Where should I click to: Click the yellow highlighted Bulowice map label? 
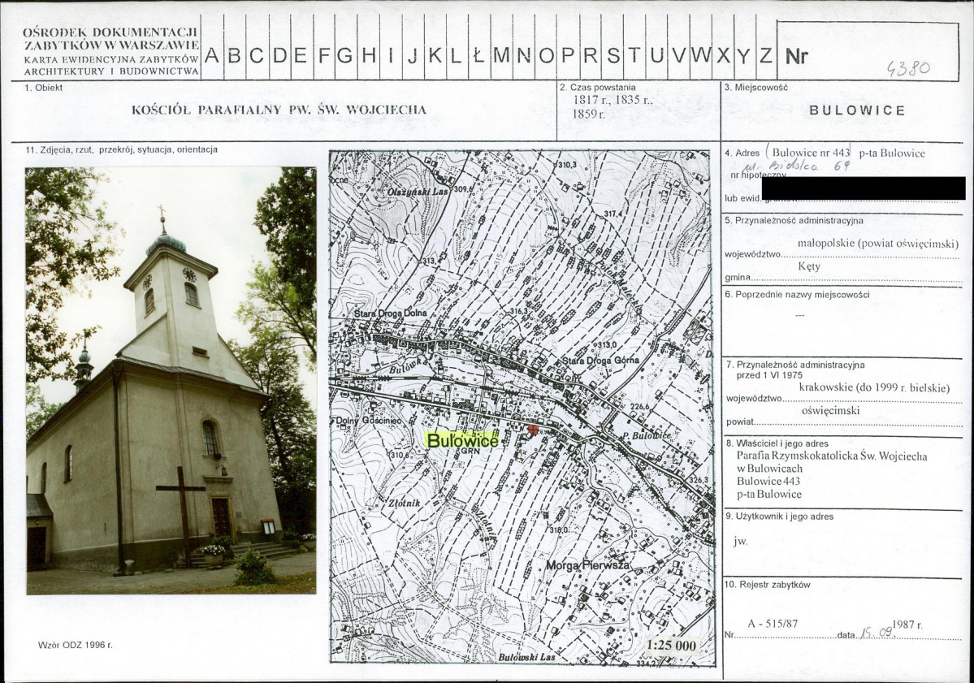point(461,440)
